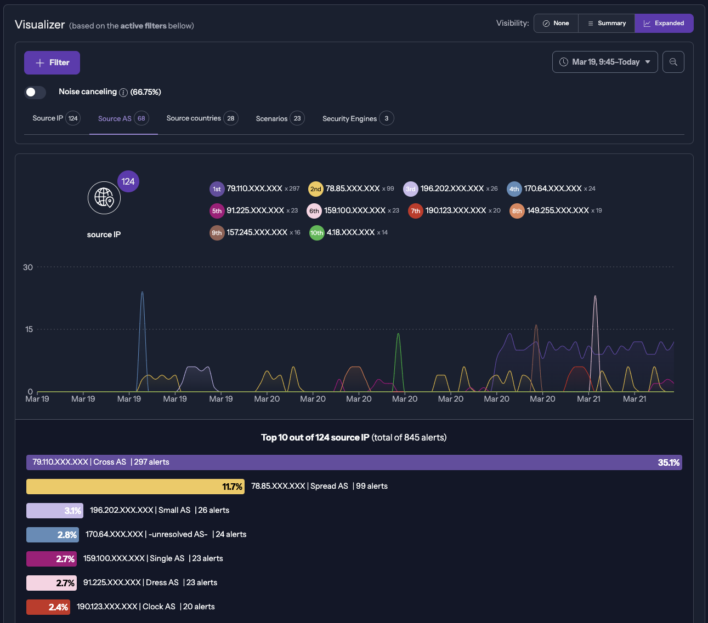Screen dimensions: 708x623
Task: Click the 10th rank badge for 4.18.XXX.XXX
Action: click(x=316, y=233)
